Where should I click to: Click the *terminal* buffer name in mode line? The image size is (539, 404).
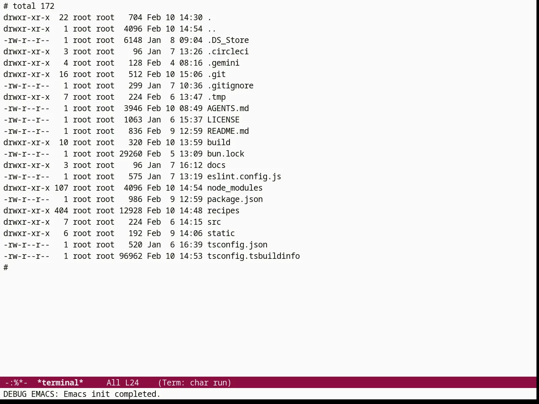click(x=60, y=383)
